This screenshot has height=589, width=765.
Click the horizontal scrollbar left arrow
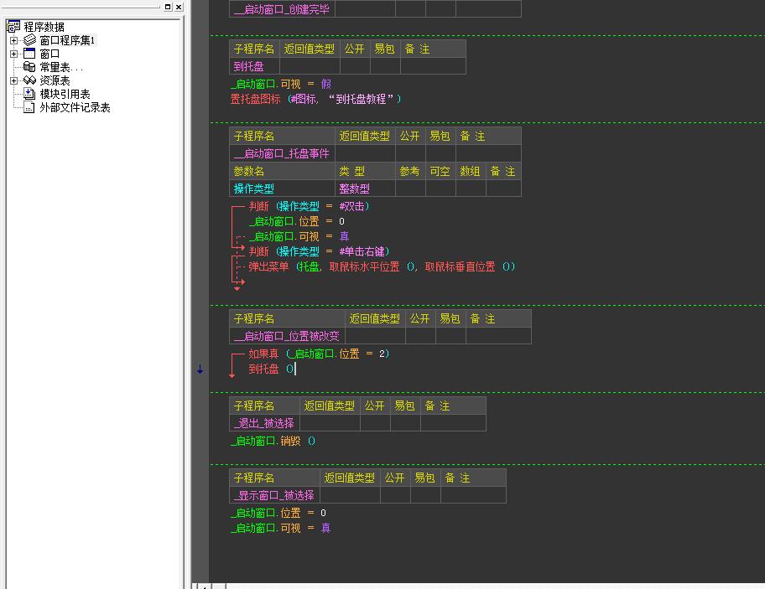click(x=204, y=586)
